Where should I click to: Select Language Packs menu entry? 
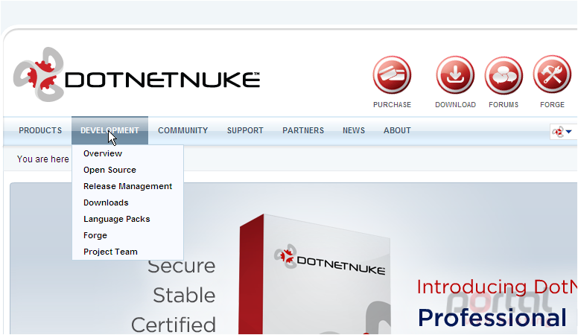(116, 219)
